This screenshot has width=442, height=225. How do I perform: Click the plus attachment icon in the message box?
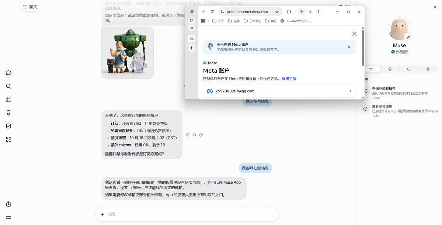(x=102, y=214)
